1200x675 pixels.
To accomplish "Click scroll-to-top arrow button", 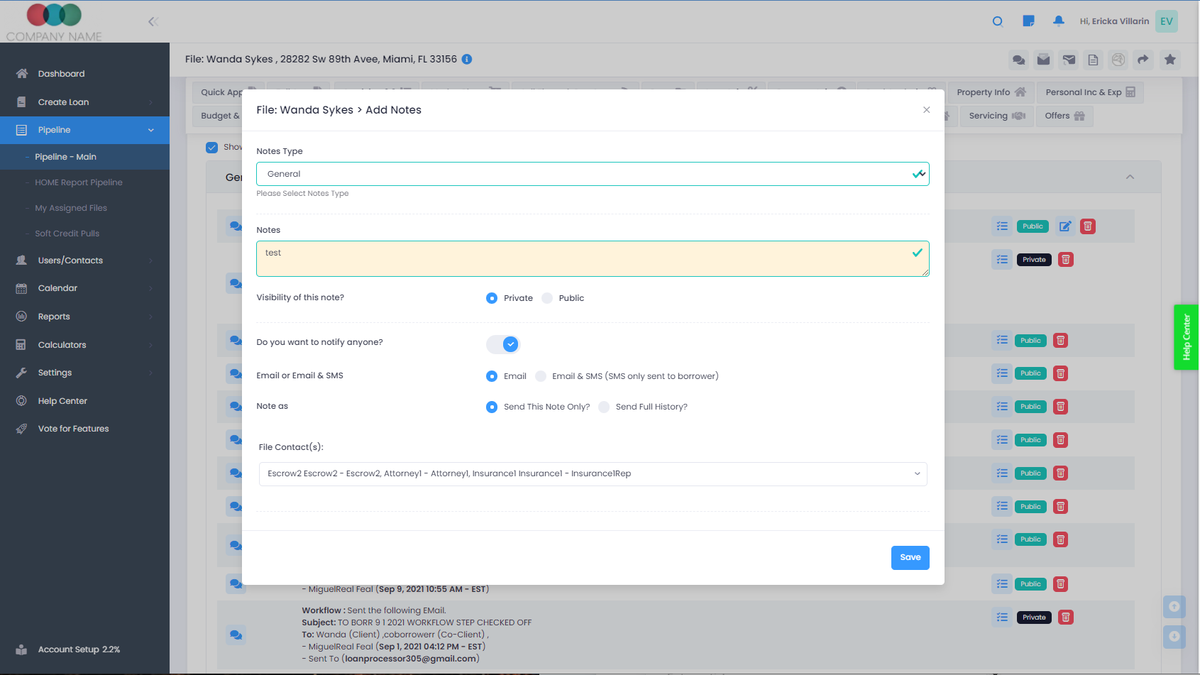I will tap(1174, 606).
